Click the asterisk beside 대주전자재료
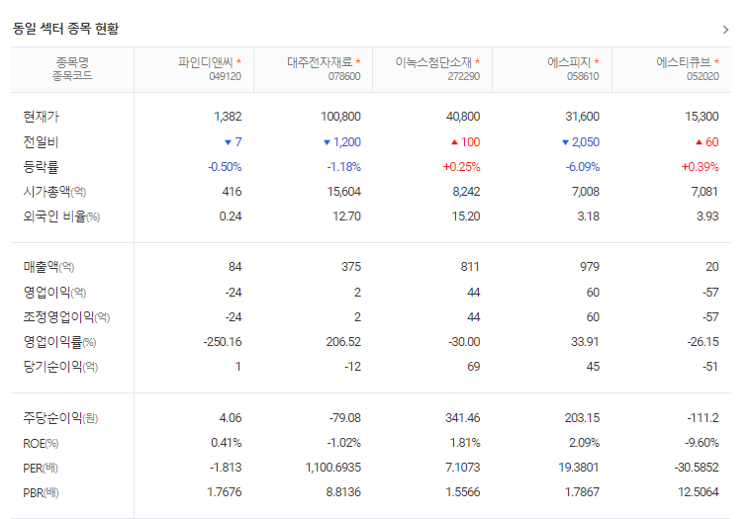Image resolution: width=749 pixels, height=519 pixels. tap(358, 61)
